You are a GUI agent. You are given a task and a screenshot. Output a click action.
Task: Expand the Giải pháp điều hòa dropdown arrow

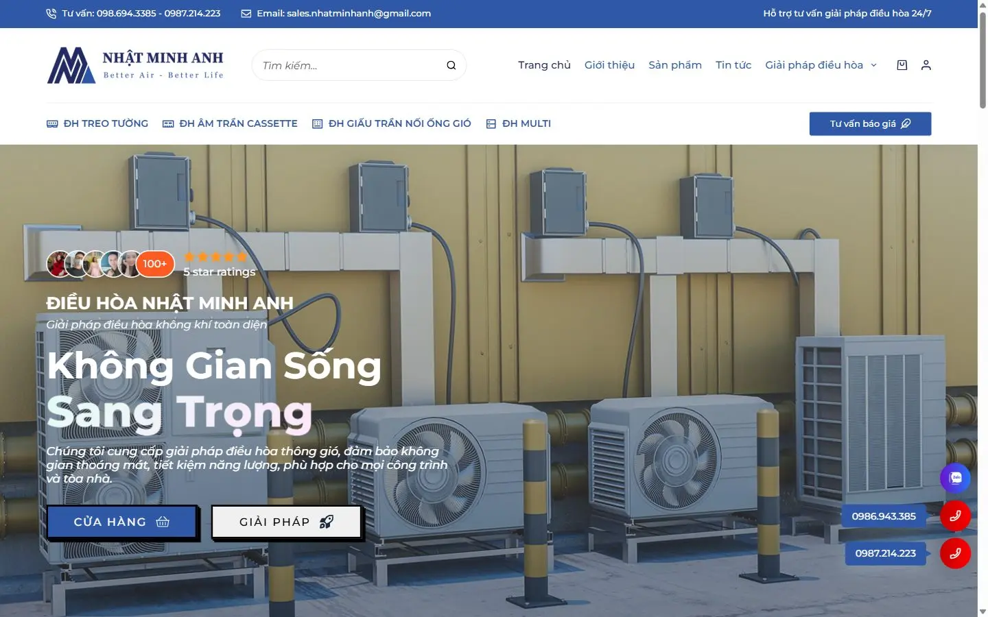coord(873,65)
